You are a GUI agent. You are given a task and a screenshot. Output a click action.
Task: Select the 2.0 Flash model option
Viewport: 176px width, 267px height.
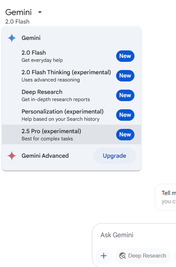point(72,56)
